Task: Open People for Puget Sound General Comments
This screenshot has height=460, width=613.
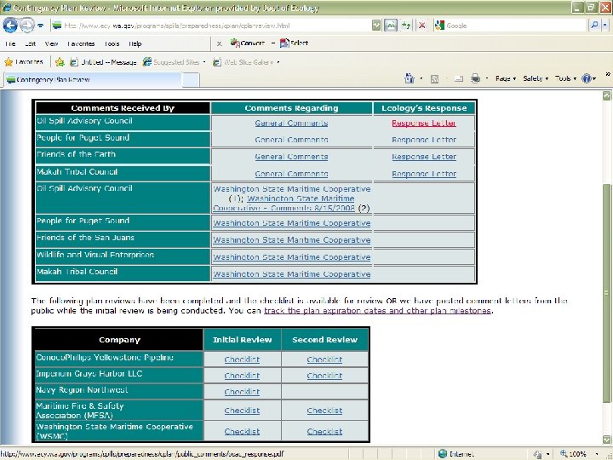Action: pos(291,140)
